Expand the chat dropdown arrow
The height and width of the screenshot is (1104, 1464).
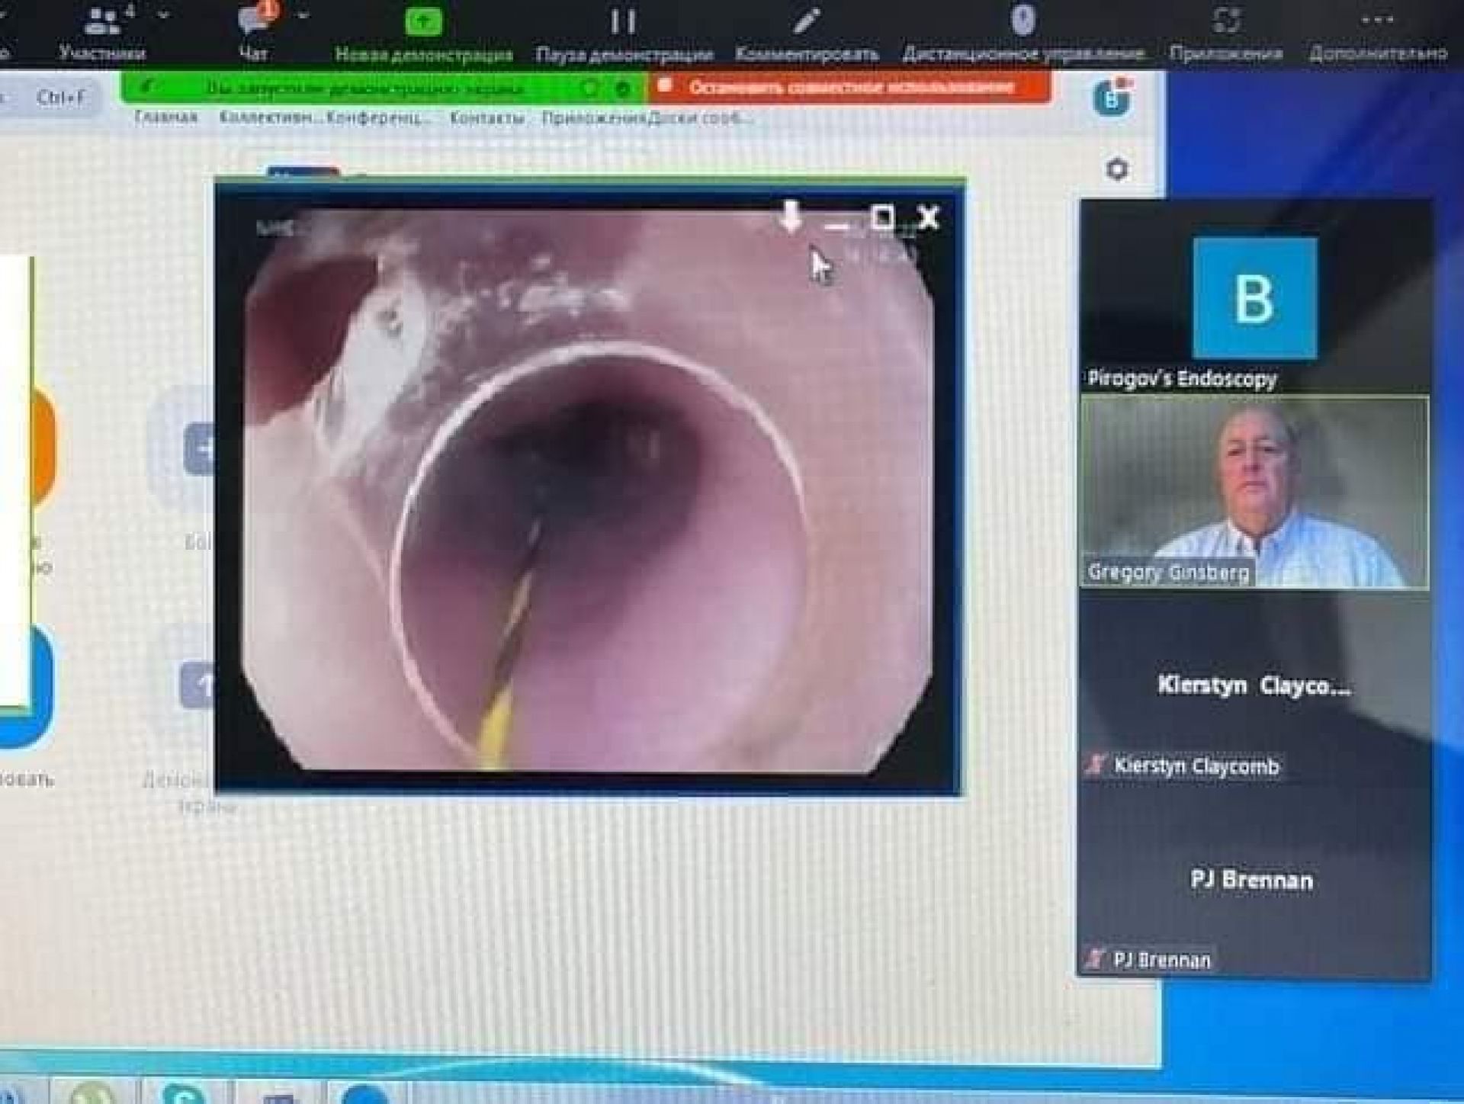[303, 15]
